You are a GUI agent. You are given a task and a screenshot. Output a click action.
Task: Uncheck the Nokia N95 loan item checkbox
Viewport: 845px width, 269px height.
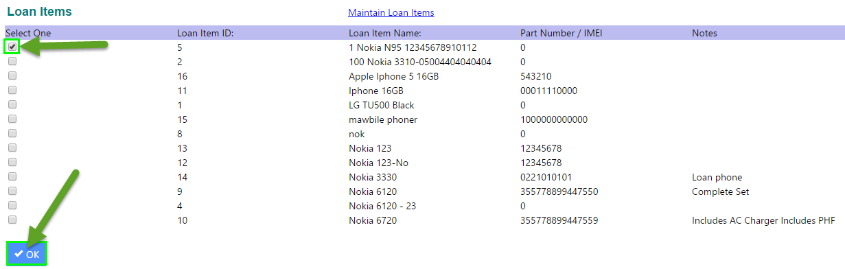12,47
